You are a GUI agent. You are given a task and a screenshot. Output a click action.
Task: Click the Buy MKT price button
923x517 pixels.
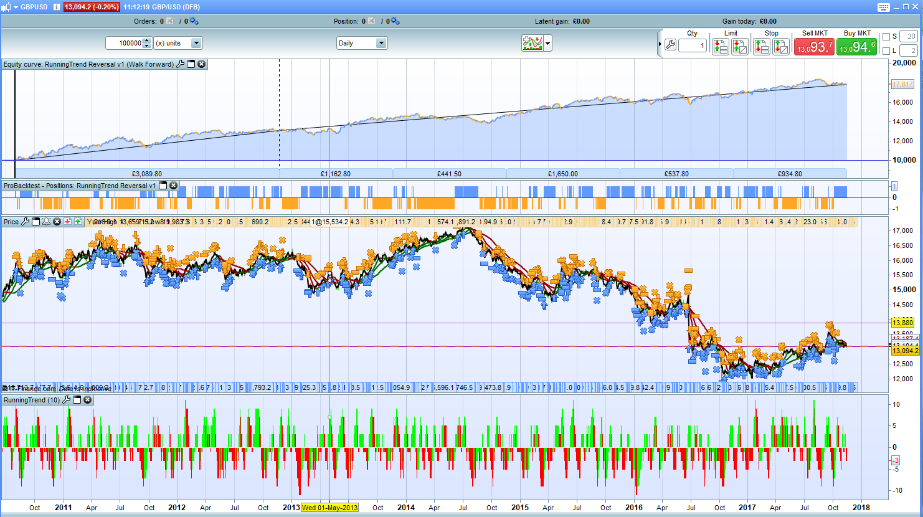tap(856, 47)
